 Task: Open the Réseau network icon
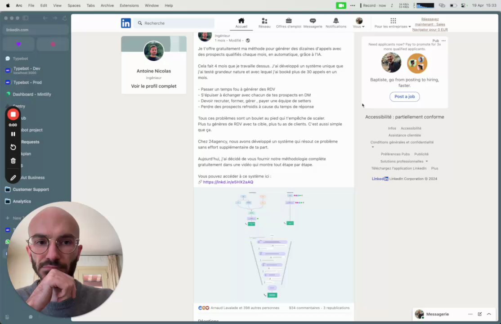pos(264,21)
